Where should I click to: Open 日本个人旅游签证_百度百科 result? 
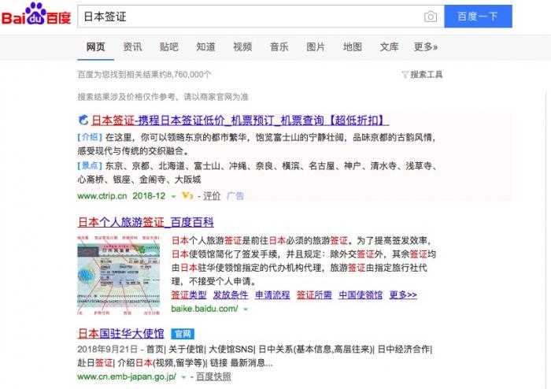coord(146,222)
